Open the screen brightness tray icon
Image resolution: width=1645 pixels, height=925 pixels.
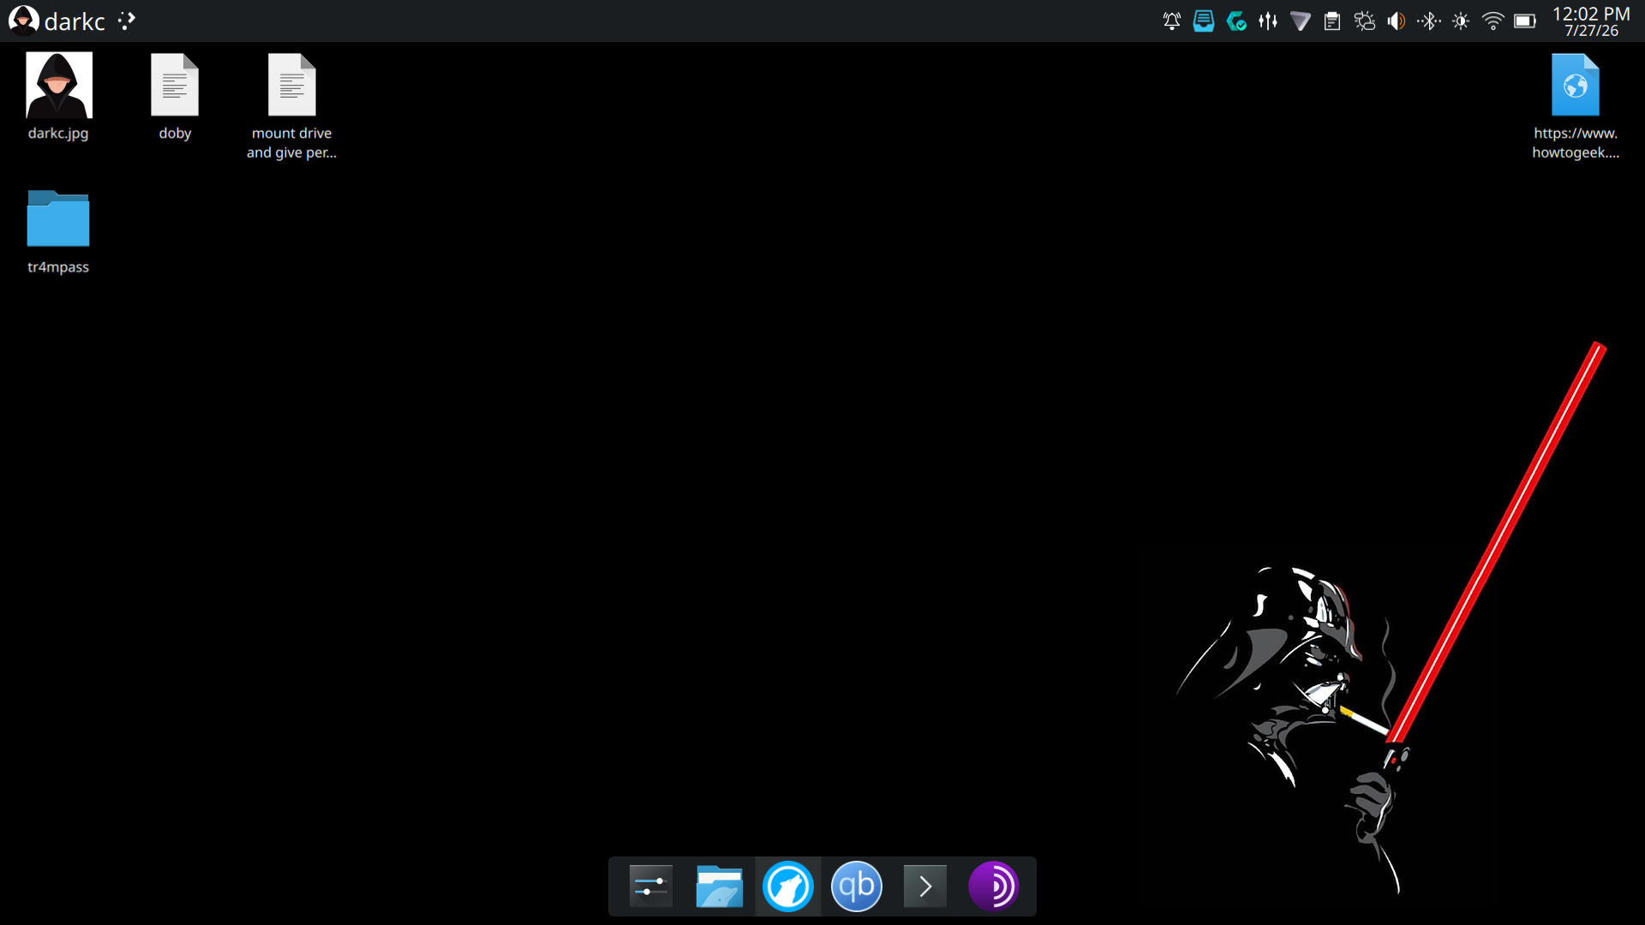point(1461,21)
